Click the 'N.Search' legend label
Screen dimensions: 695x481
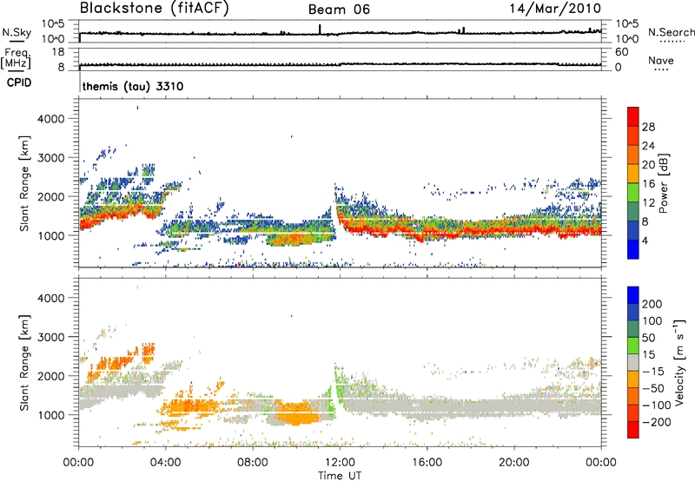[x=672, y=32]
